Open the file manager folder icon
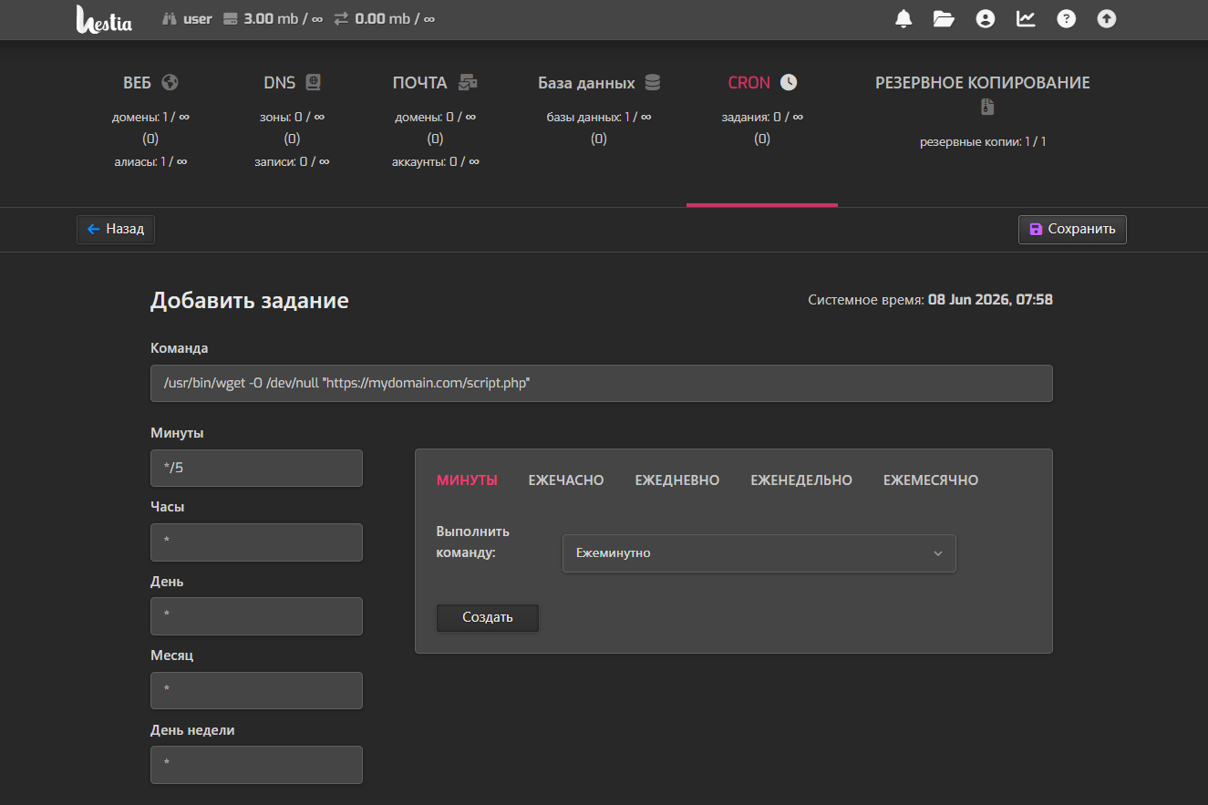 click(944, 18)
